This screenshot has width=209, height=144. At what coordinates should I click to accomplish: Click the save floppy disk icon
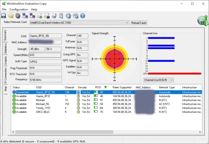(x=3, y=16)
